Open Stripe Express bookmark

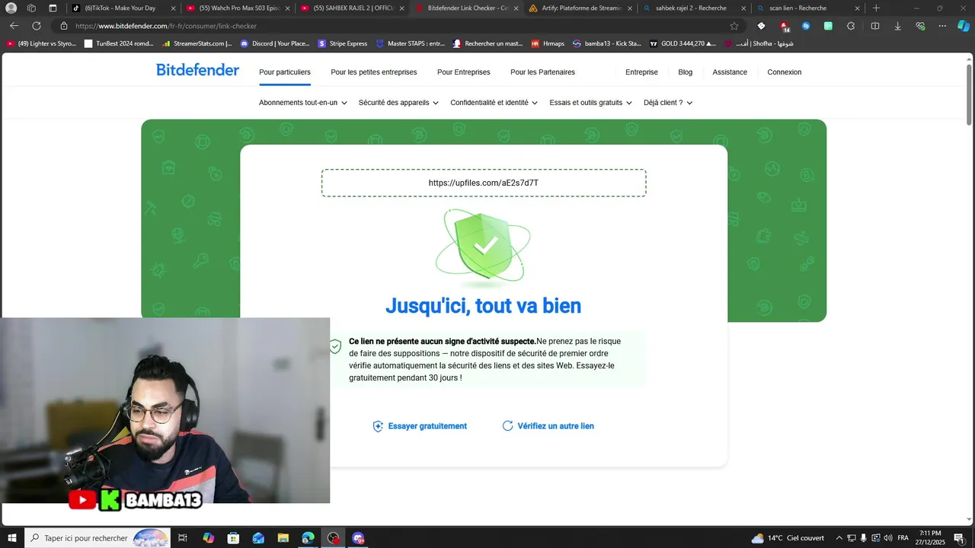pos(343,43)
